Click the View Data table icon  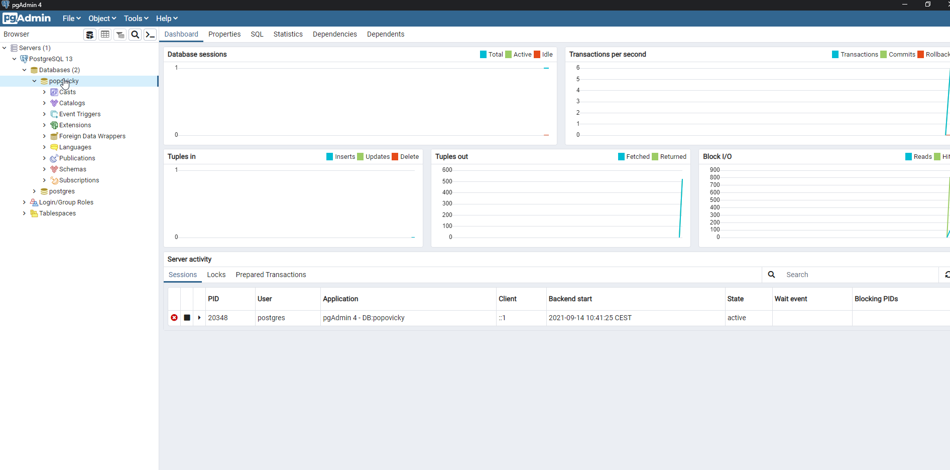tap(105, 35)
